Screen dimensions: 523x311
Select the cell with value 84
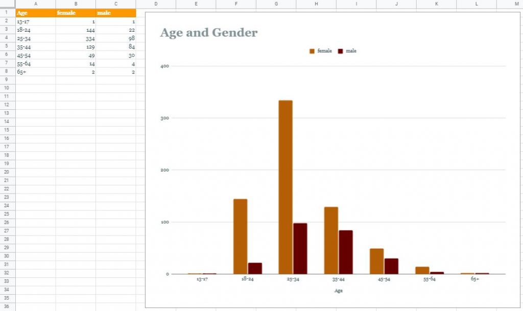tap(116, 46)
